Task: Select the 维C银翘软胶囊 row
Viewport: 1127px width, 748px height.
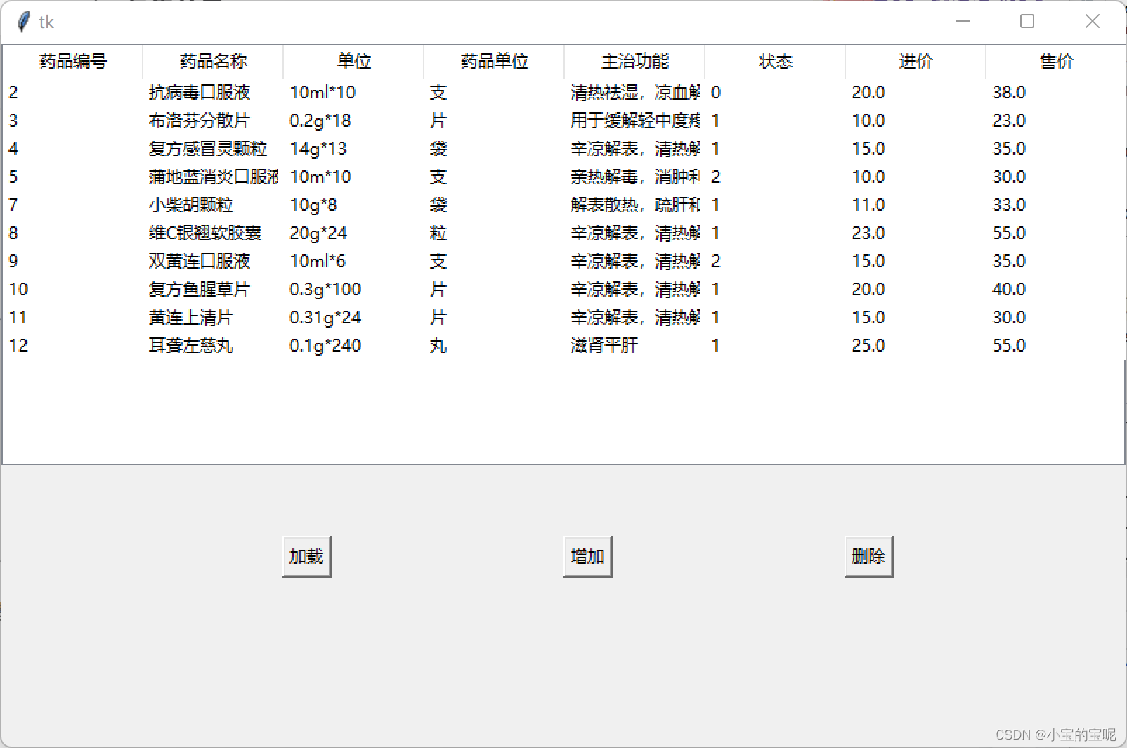Action: [x=563, y=233]
